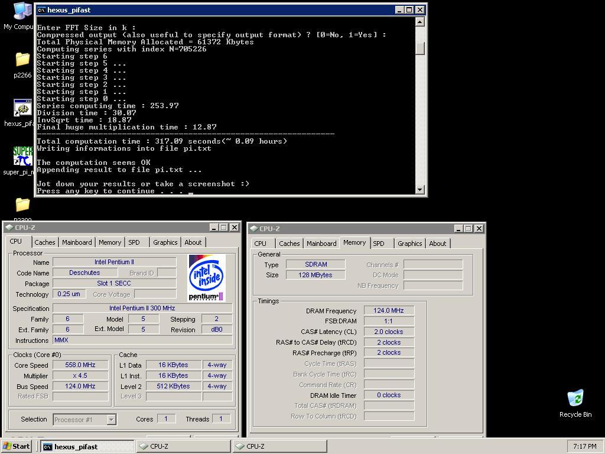Screen dimensions: 605x454
Task: Click the Intel Pentium II 300 MHz specification
Action: pyautogui.click(x=142, y=308)
